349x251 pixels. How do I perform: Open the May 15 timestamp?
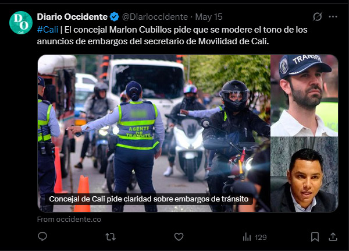tap(209, 17)
